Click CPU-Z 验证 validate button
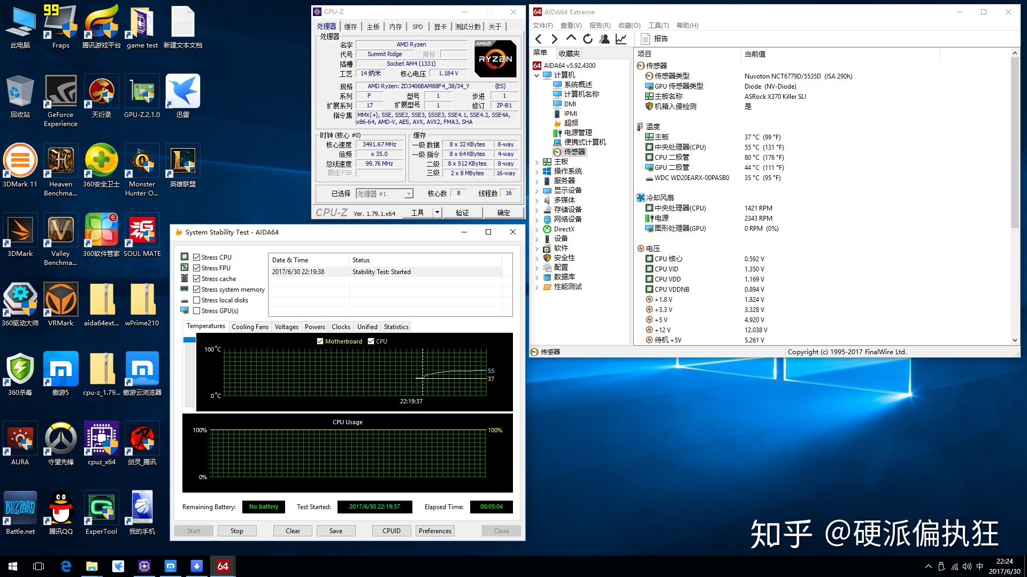1027x577 pixels. (462, 213)
